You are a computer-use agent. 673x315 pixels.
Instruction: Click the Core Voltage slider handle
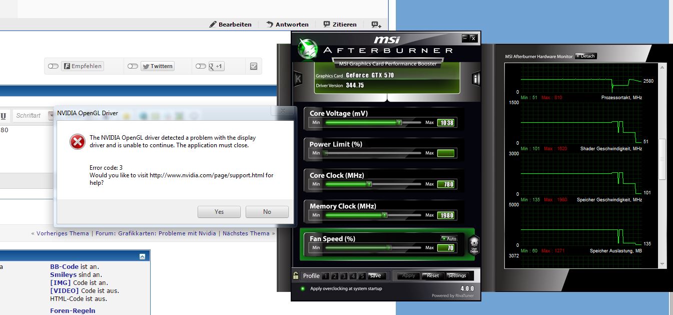pos(399,122)
